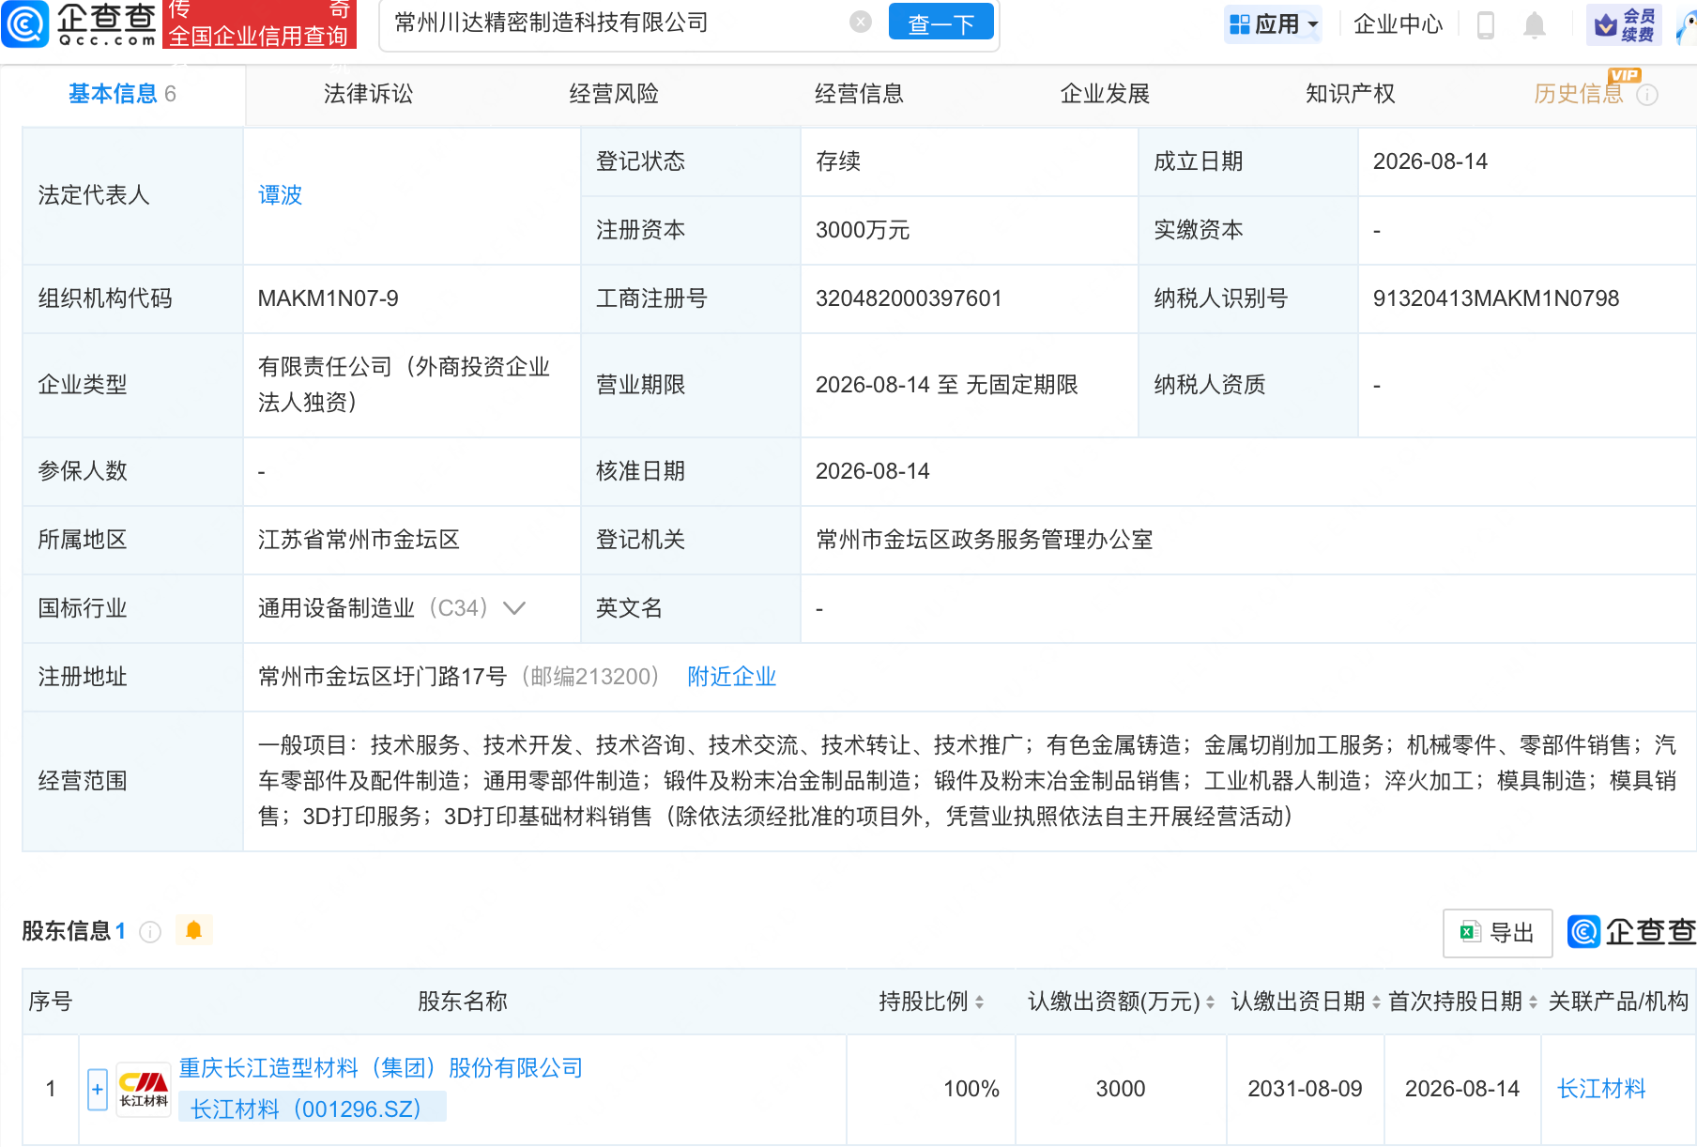Click organization code MAKM1N07-9

329,298
